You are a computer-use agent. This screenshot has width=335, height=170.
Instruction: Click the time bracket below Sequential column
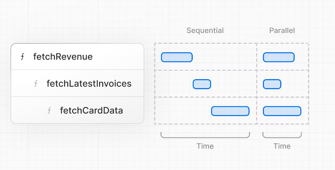tap(205, 137)
